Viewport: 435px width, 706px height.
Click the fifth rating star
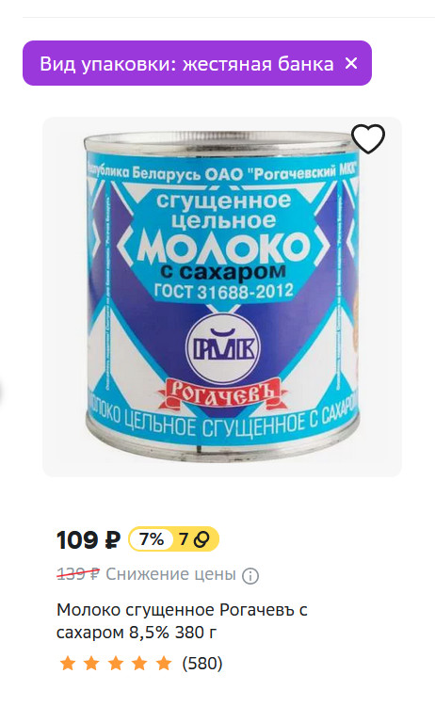pyautogui.click(x=164, y=663)
